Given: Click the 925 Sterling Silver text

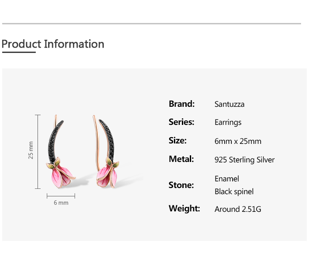Looking at the screenshot, I should click(245, 160).
